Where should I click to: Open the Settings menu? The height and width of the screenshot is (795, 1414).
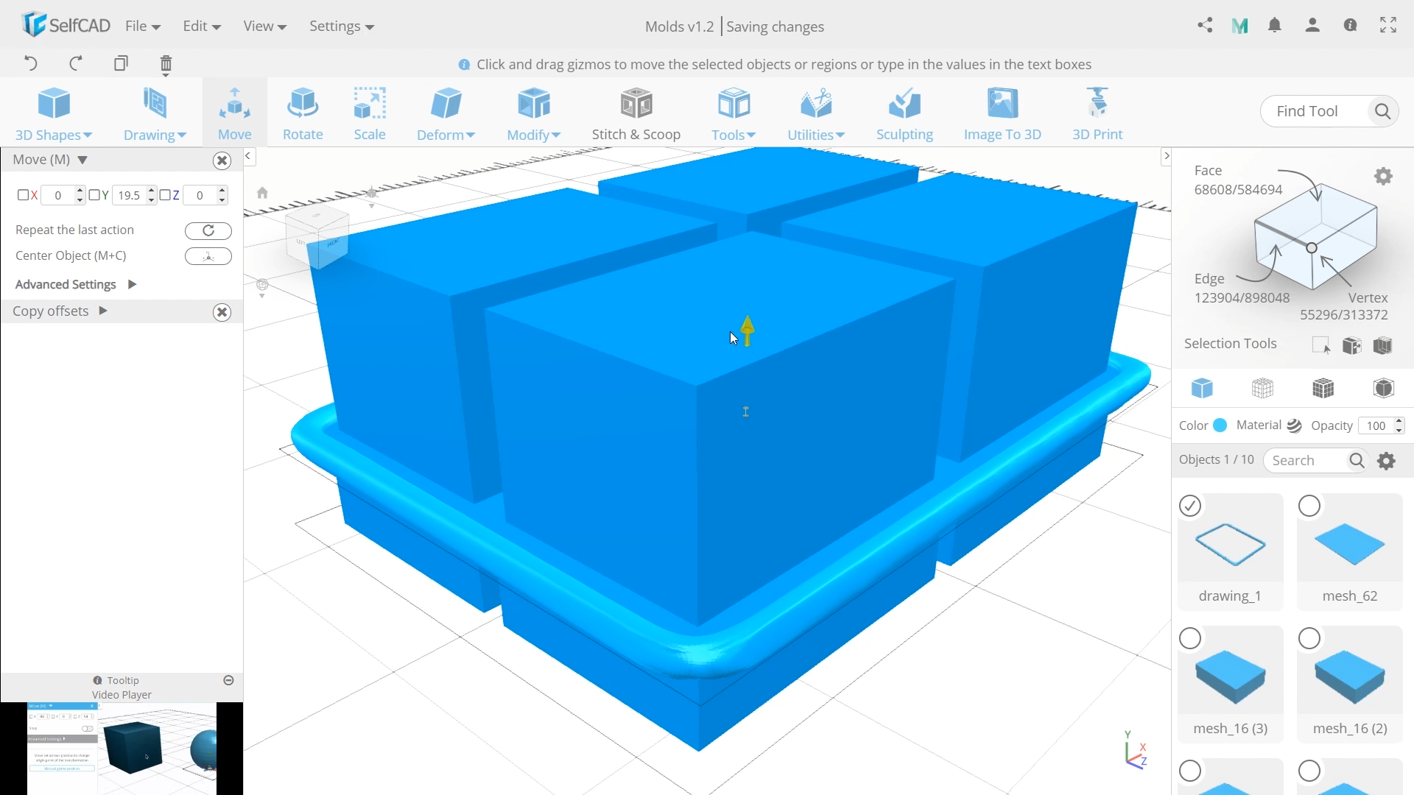coord(341,26)
